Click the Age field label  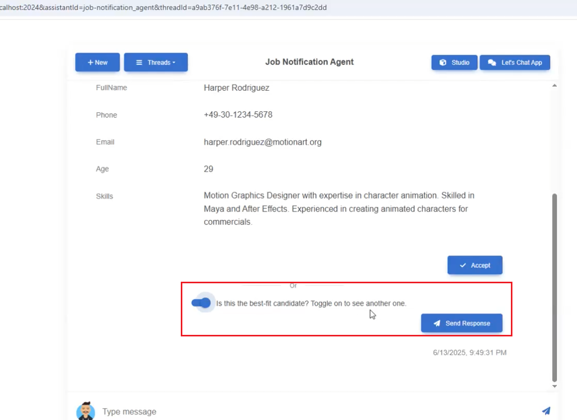tap(102, 169)
